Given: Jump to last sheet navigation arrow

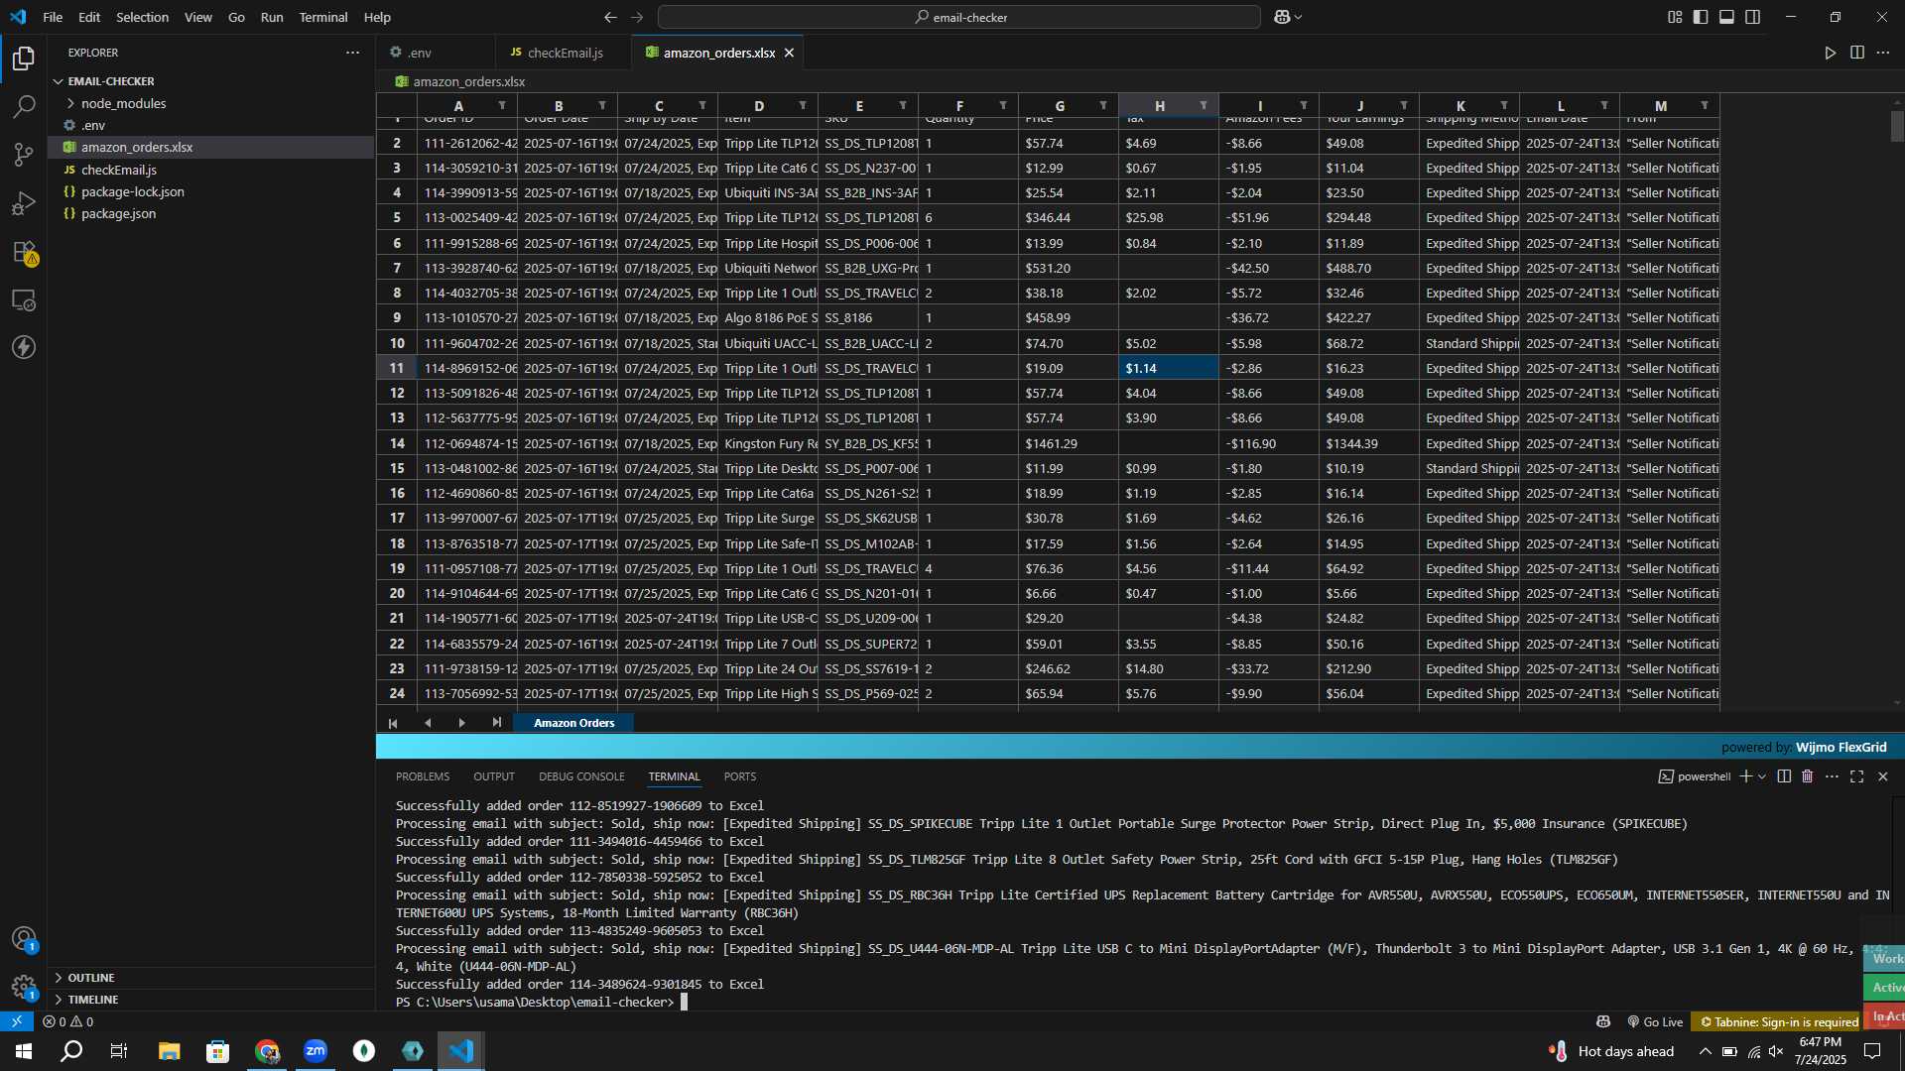Looking at the screenshot, I should tap(496, 723).
